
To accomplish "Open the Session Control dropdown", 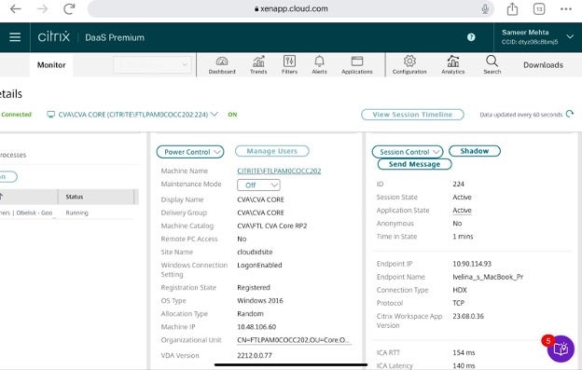I will [x=408, y=152].
